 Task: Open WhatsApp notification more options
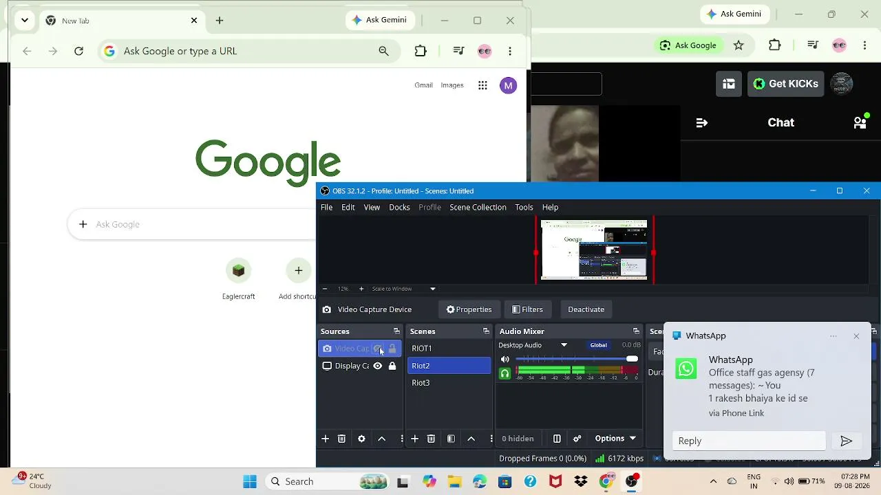pos(834,336)
